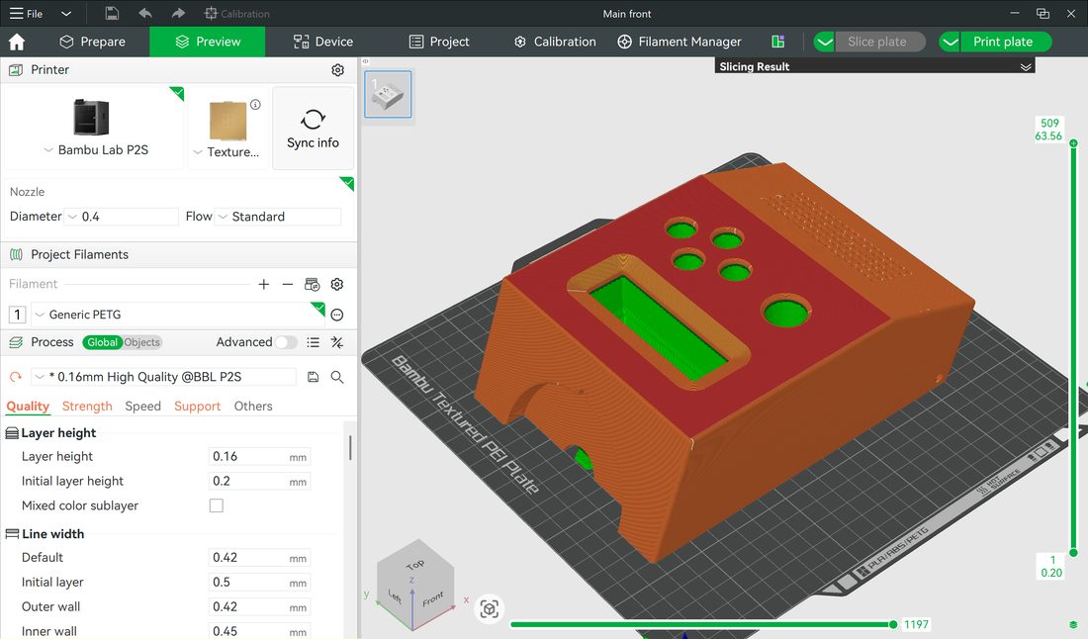This screenshot has height=639, width=1088.
Task: Click the more options icon beside Generic PETG
Action: click(337, 315)
